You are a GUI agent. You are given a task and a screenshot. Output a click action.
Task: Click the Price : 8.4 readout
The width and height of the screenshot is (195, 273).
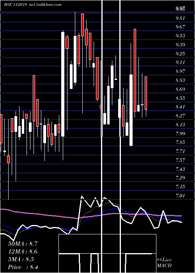tap(23, 267)
